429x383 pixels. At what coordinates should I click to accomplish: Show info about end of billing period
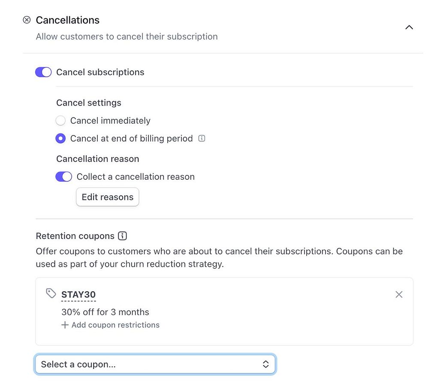pos(202,139)
